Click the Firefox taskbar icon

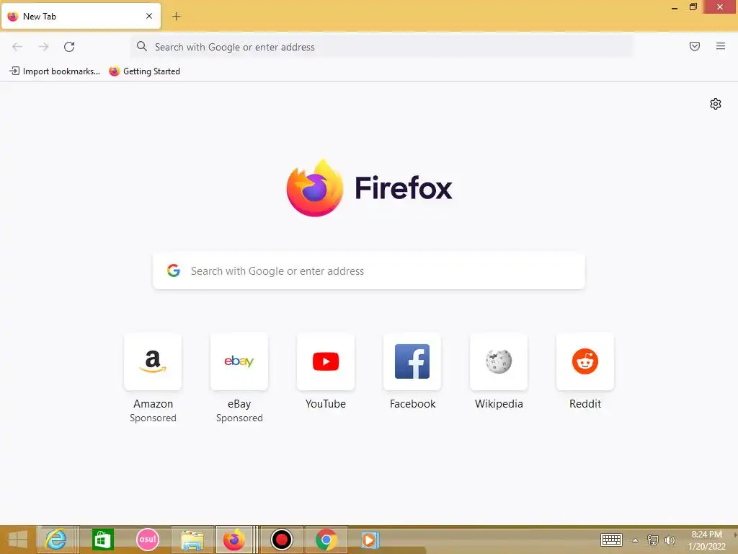pos(234,540)
